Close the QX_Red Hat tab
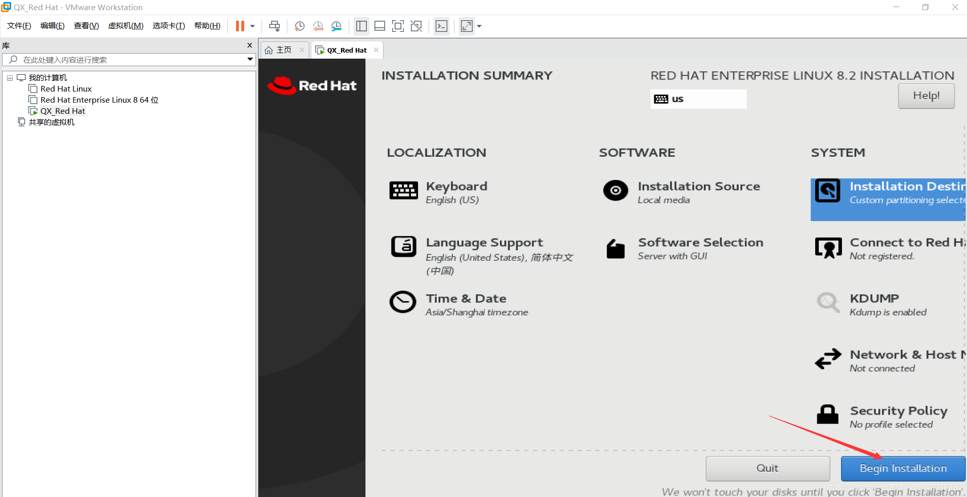This screenshot has height=497, width=967. point(376,50)
